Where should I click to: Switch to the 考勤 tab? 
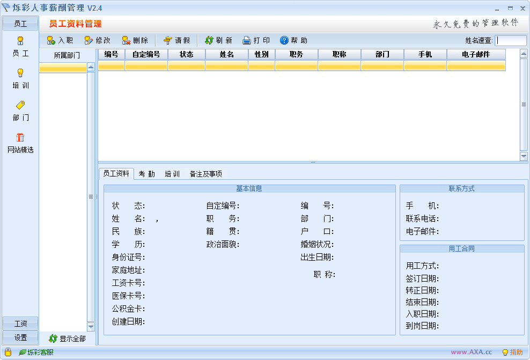pos(146,174)
